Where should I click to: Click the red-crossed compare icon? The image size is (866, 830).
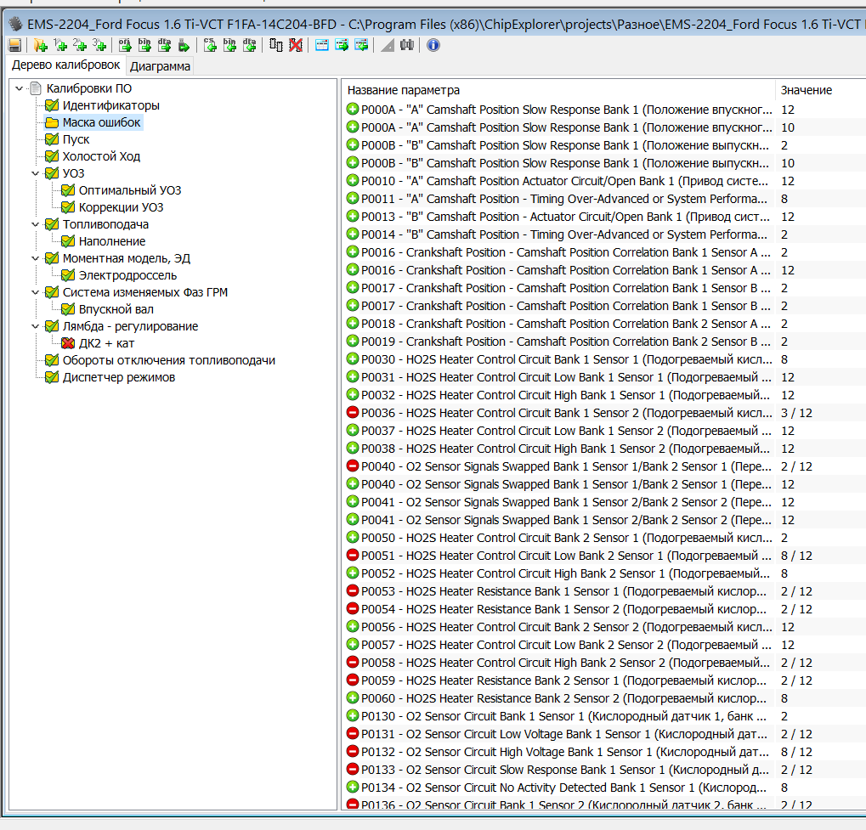click(296, 45)
